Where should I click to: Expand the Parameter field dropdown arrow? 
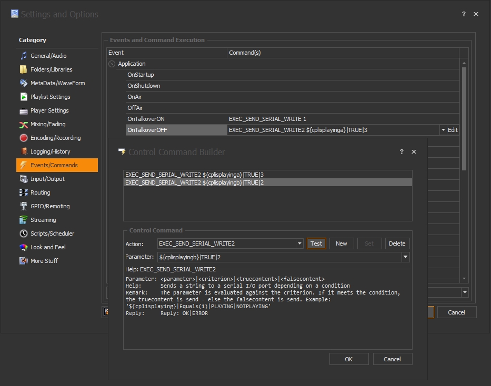(x=405, y=257)
